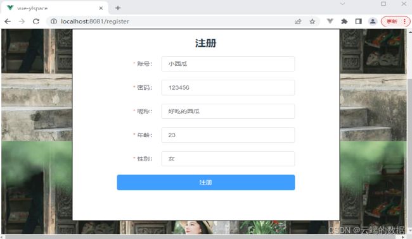Select the vue-ylspace tab
This screenshot has height=239, width=412.
coord(55,8)
